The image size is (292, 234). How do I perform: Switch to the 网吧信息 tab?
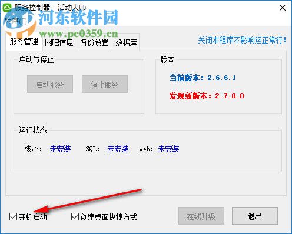[59, 42]
